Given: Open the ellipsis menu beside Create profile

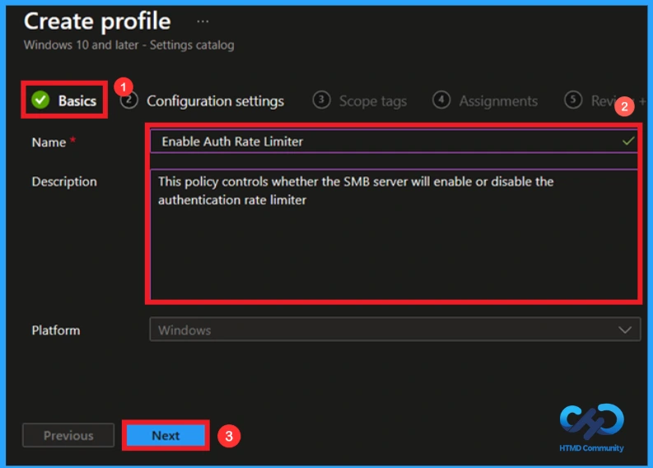Looking at the screenshot, I should coord(203,21).
